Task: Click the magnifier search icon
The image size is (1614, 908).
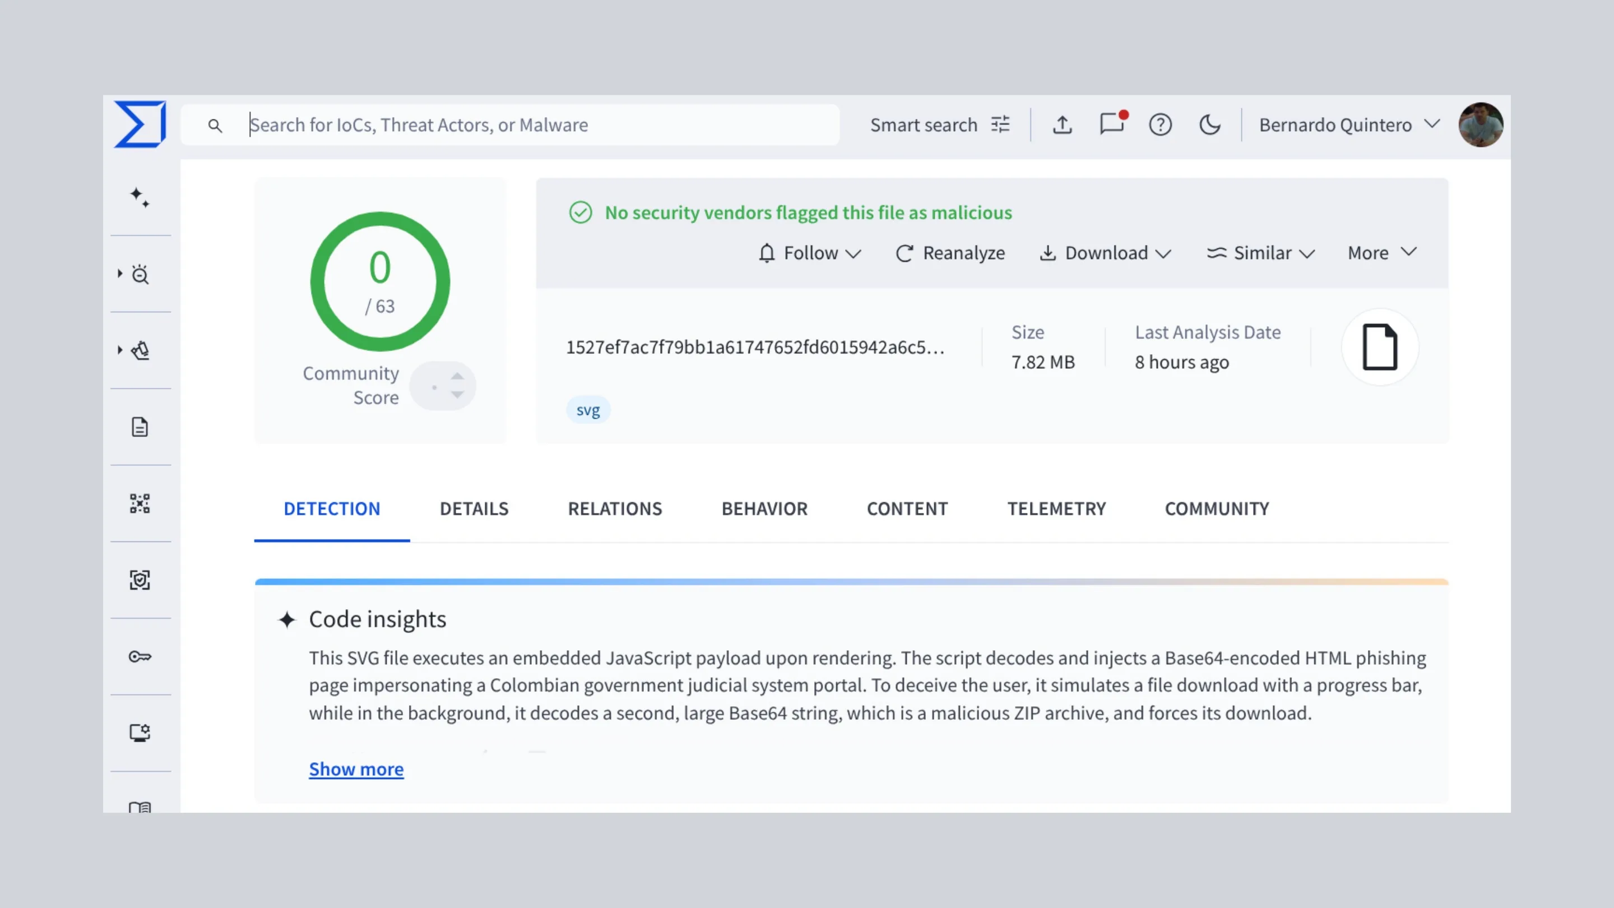Action: pyautogui.click(x=215, y=126)
